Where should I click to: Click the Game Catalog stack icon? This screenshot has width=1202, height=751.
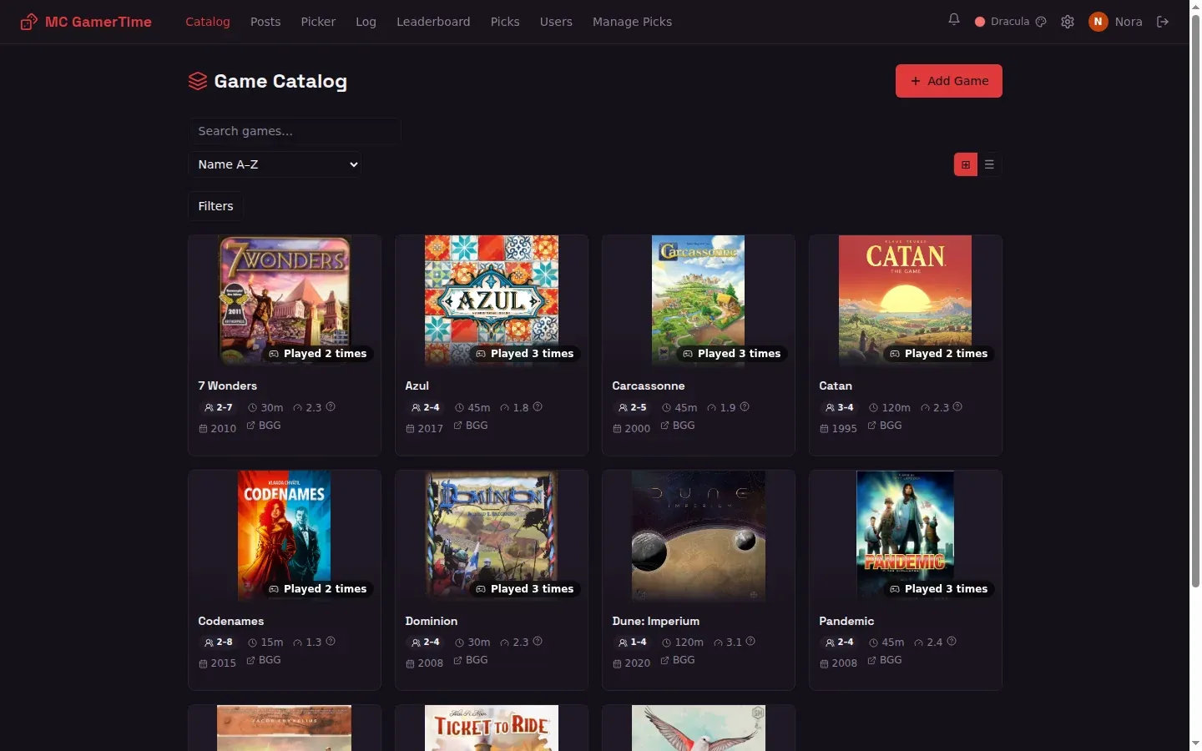coord(198,81)
